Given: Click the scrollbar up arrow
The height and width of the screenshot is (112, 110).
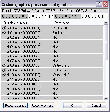Looking at the screenshot, I should coord(106,23).
